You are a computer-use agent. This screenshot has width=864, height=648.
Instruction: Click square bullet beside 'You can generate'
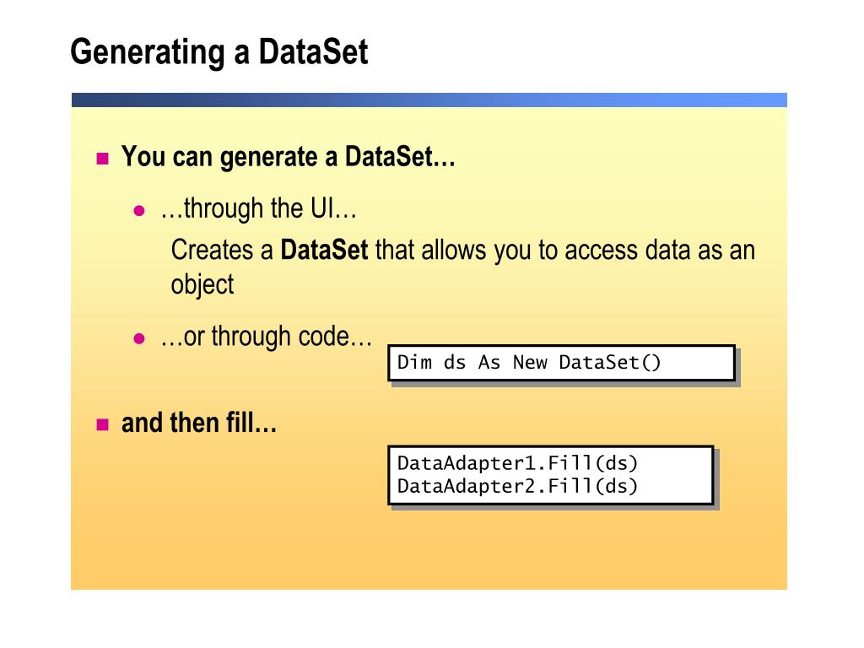click(102, 159)
